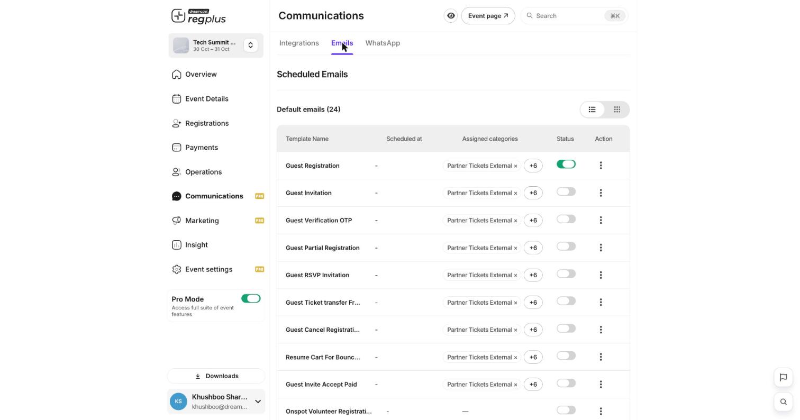Expand +6 categories for Guest Cancel Registration
The image size is (800, 420).
pyautogui.click(x=533, y=330)
